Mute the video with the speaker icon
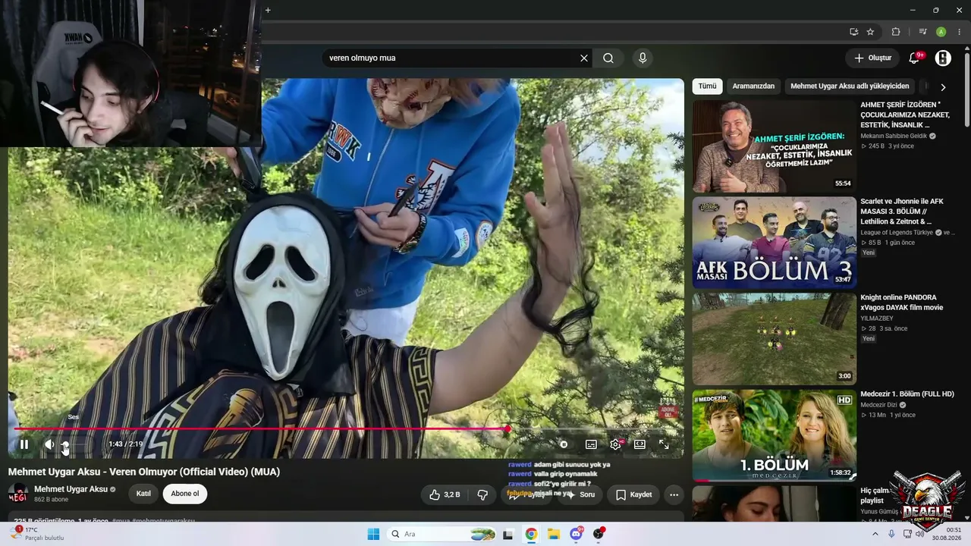 pos(48,444)
